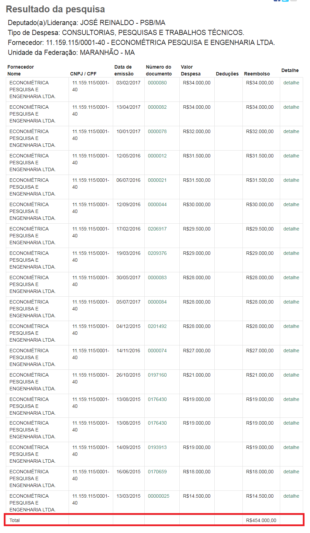The width and height of the screenshot is (310, 533).
Task: Open document number 0209376 link
Action: point(157,253)
